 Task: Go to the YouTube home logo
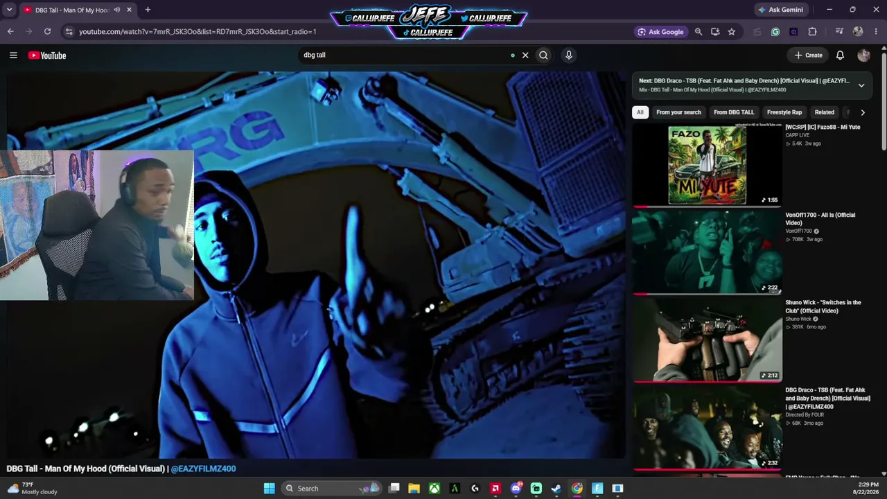(47, 55)
